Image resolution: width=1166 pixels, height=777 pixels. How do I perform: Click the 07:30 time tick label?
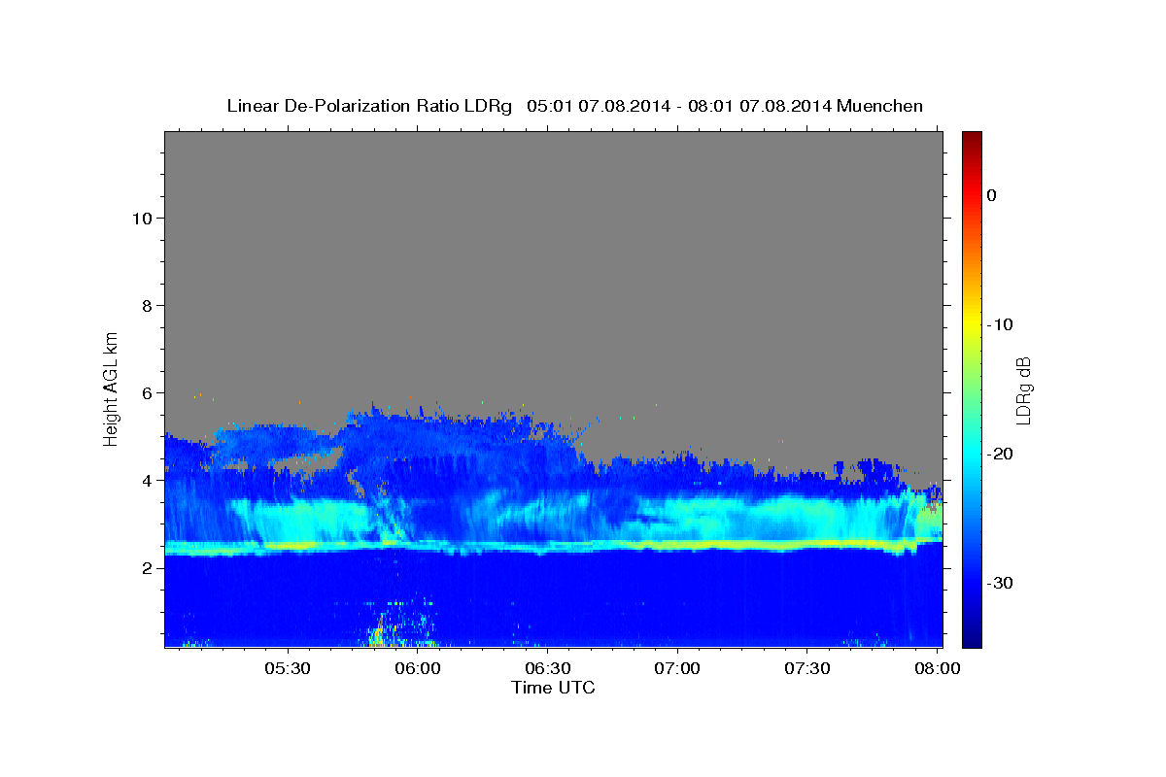click(806, 668)
